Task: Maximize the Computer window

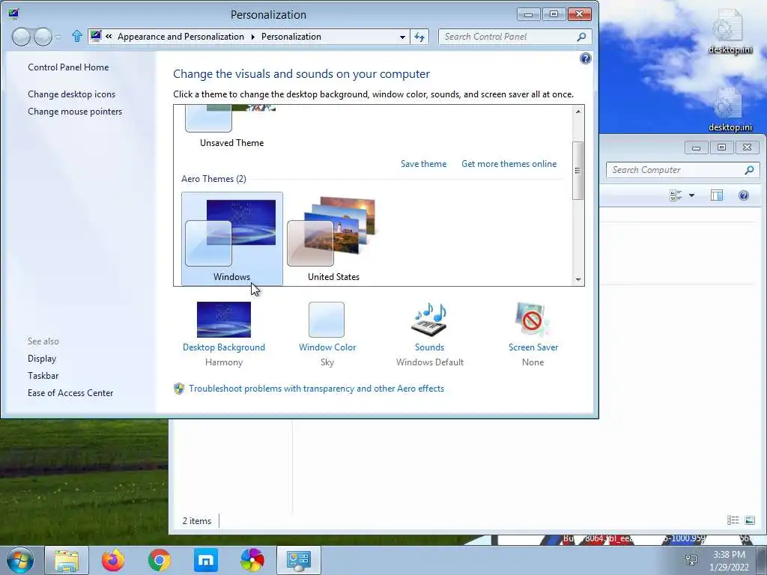Action: [721, 147]
